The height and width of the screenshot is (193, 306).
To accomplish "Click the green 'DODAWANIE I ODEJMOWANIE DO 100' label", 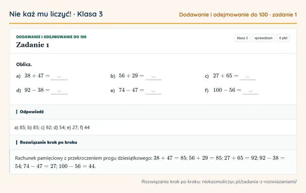I will [51, 37].
